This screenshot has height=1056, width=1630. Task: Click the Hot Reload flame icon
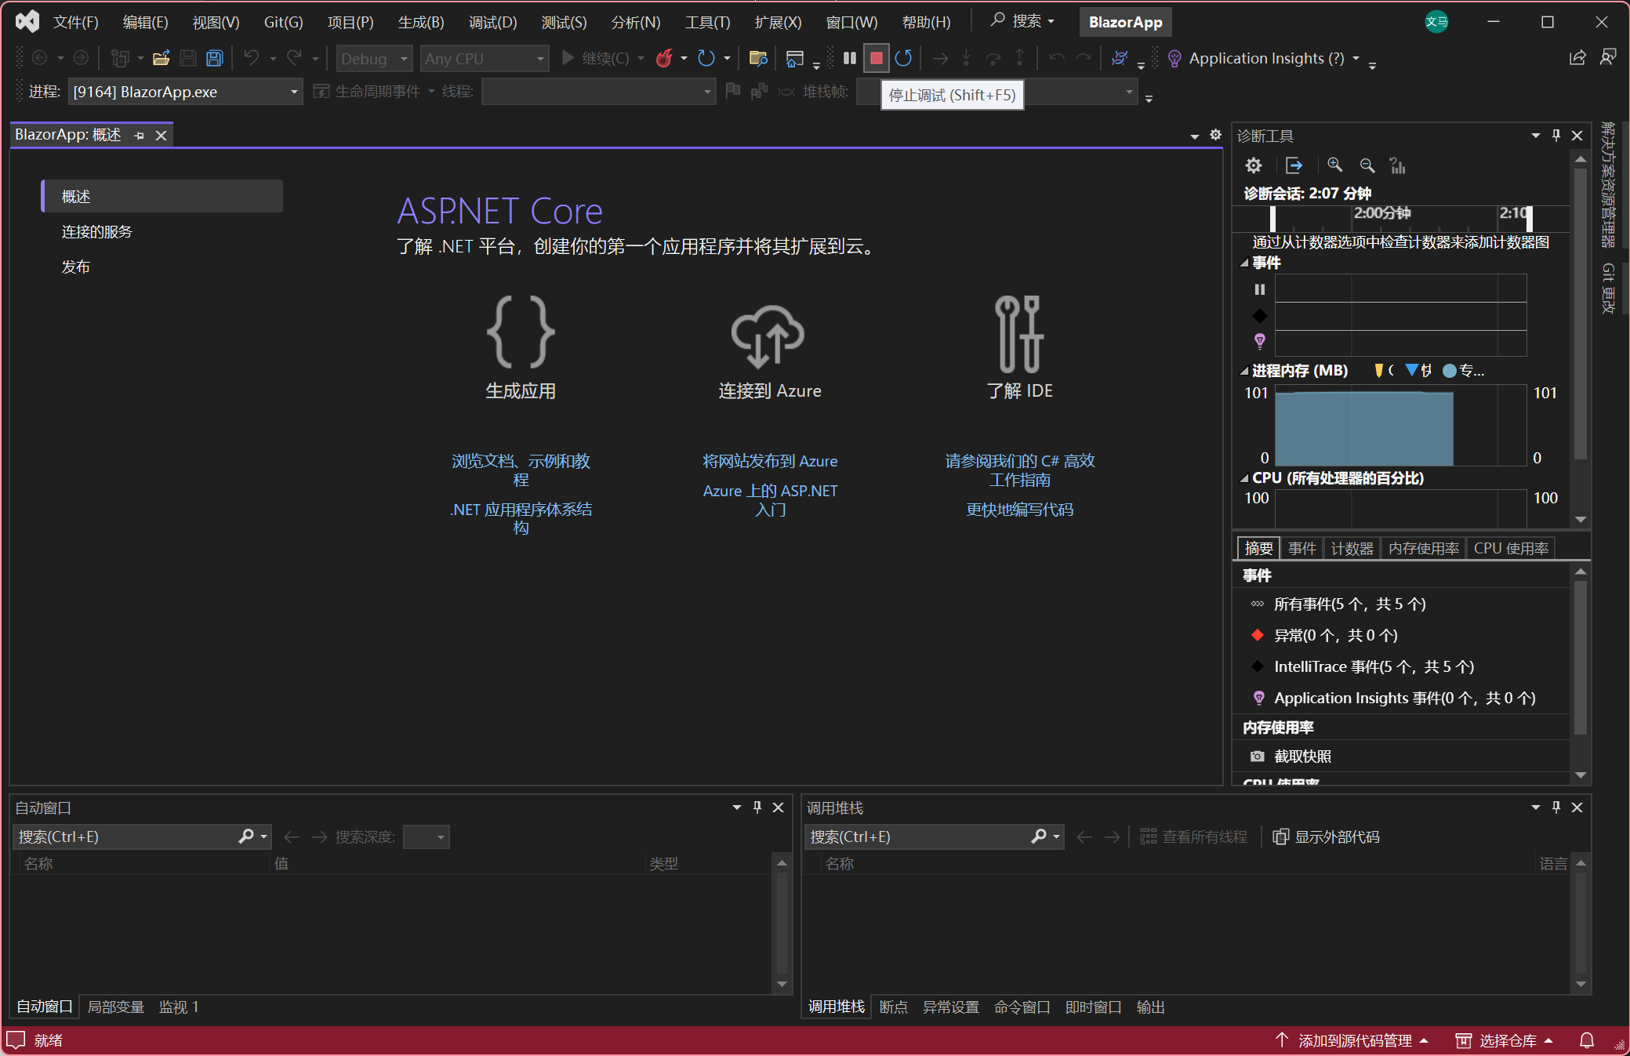coord(664,58)
